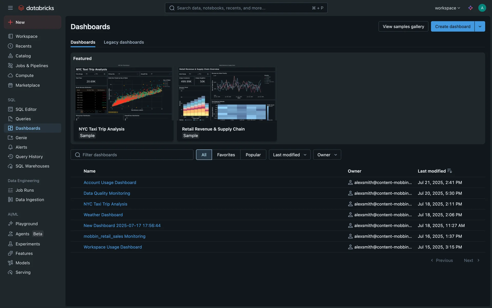Select the Favorites filter toggle
This screenshot has height=308, width=492.
tap(226, 155)
